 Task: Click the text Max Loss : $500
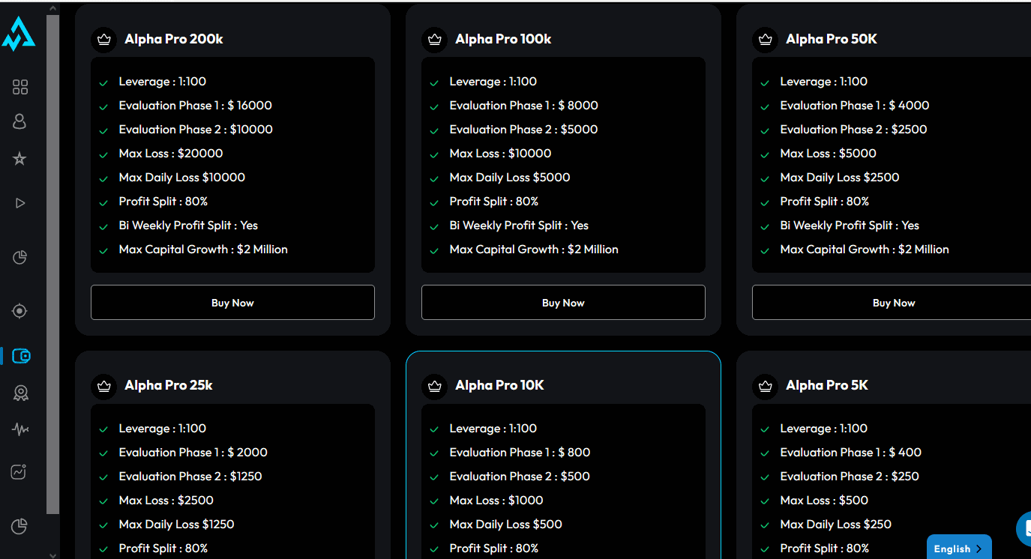pos(824,501)
